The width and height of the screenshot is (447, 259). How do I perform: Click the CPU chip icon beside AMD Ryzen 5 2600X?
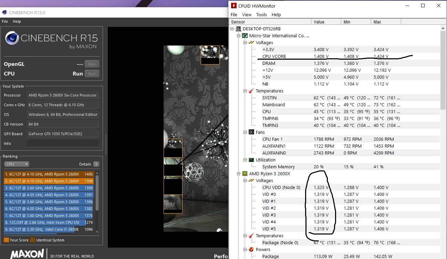(x=245, y=173)
